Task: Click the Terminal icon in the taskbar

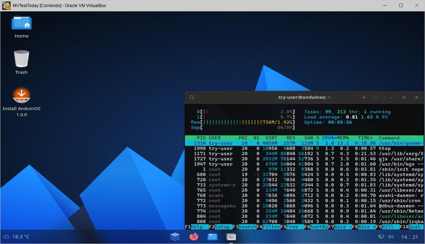Action: coord(231,237)
